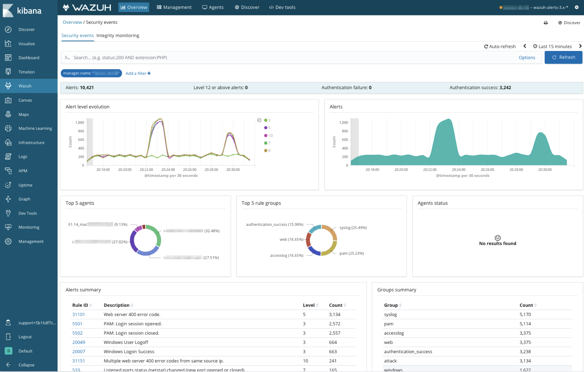Viewport: 584px width, 372px height.
Task: Open the Last 15 minutes time picker
Action: (x=552, y=46)
